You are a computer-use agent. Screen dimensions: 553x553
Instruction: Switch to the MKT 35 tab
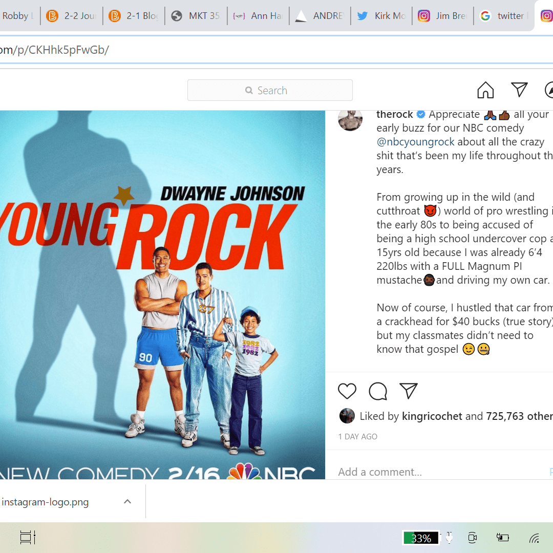(x=196, y=16)
